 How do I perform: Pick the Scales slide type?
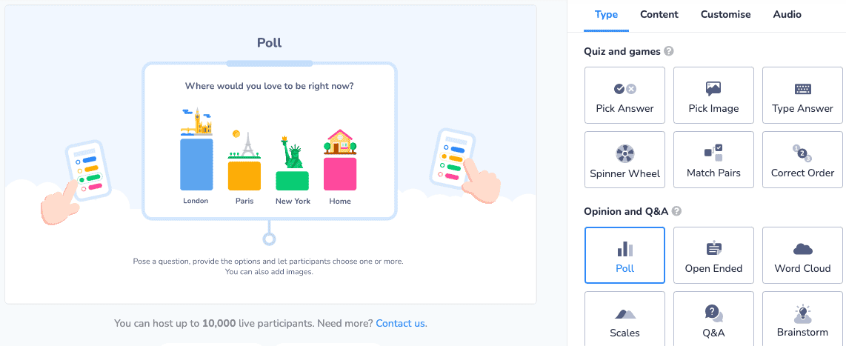pos(624,319)
